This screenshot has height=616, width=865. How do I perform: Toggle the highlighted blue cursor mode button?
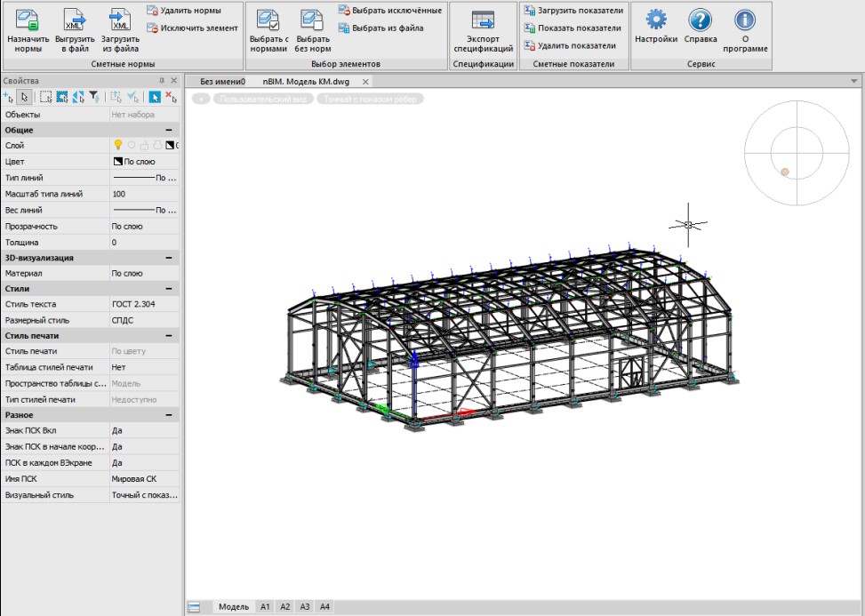[154, 97]
